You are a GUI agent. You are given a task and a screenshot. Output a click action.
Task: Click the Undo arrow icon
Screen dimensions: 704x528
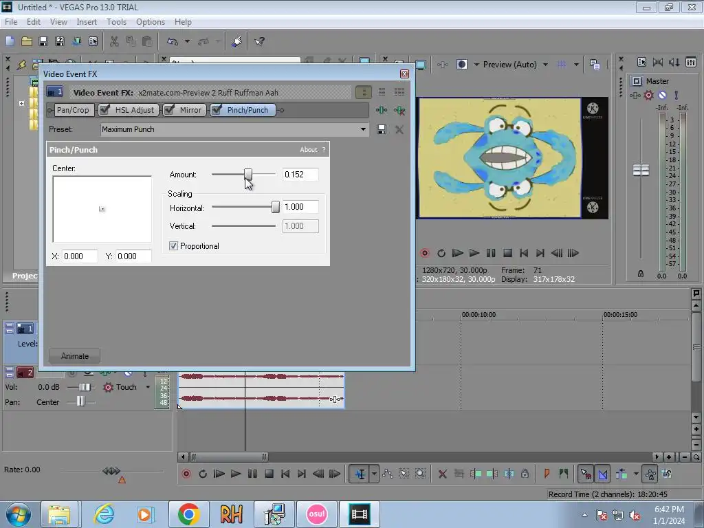click(173, 41)
